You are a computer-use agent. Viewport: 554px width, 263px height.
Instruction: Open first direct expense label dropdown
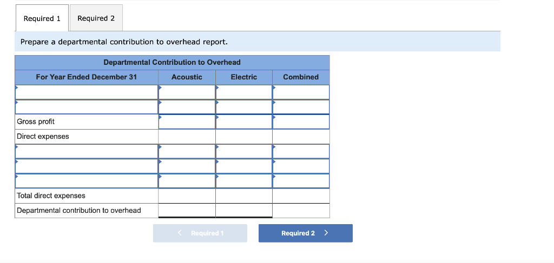coord(87,151)
